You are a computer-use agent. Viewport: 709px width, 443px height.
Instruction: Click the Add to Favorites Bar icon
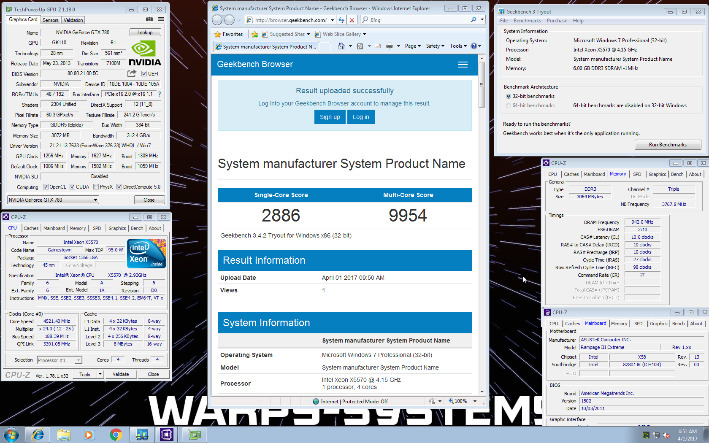pyautogui.click(x=255, y=34)
